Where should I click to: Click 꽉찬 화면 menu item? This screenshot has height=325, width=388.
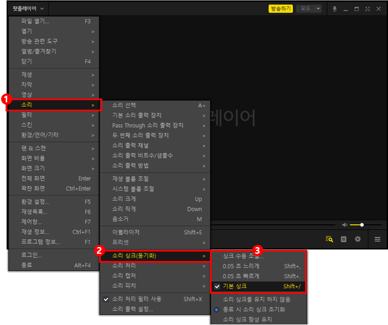point(54,189)
